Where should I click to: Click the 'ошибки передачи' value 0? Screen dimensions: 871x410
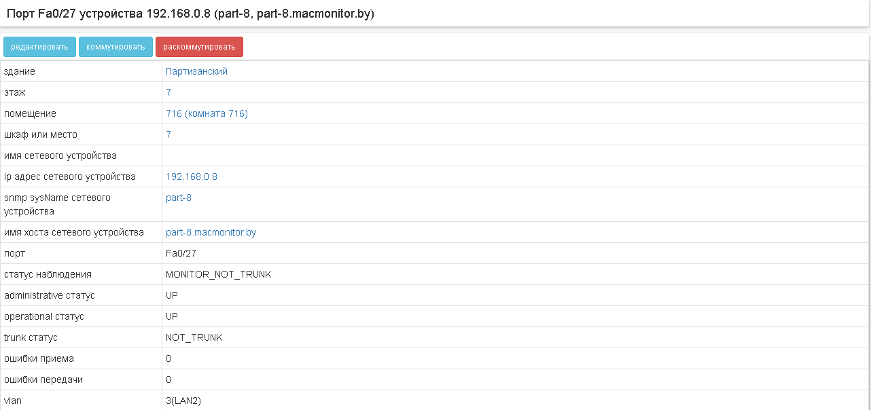click(168, 379)
